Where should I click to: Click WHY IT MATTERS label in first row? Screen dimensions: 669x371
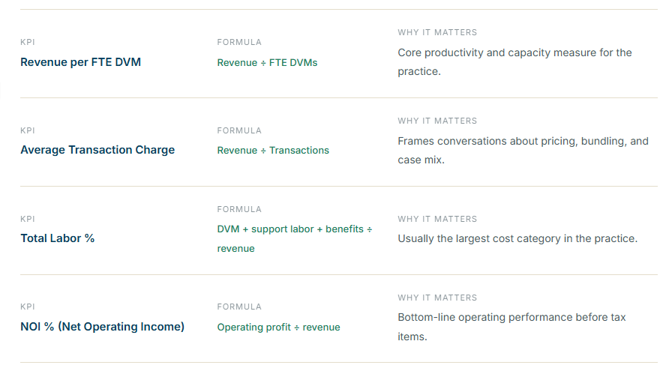(437, 32)
